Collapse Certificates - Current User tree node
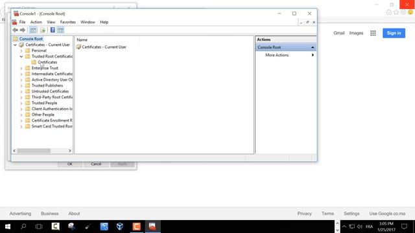This screenshot has width=415, height=233. coord(15,45)
